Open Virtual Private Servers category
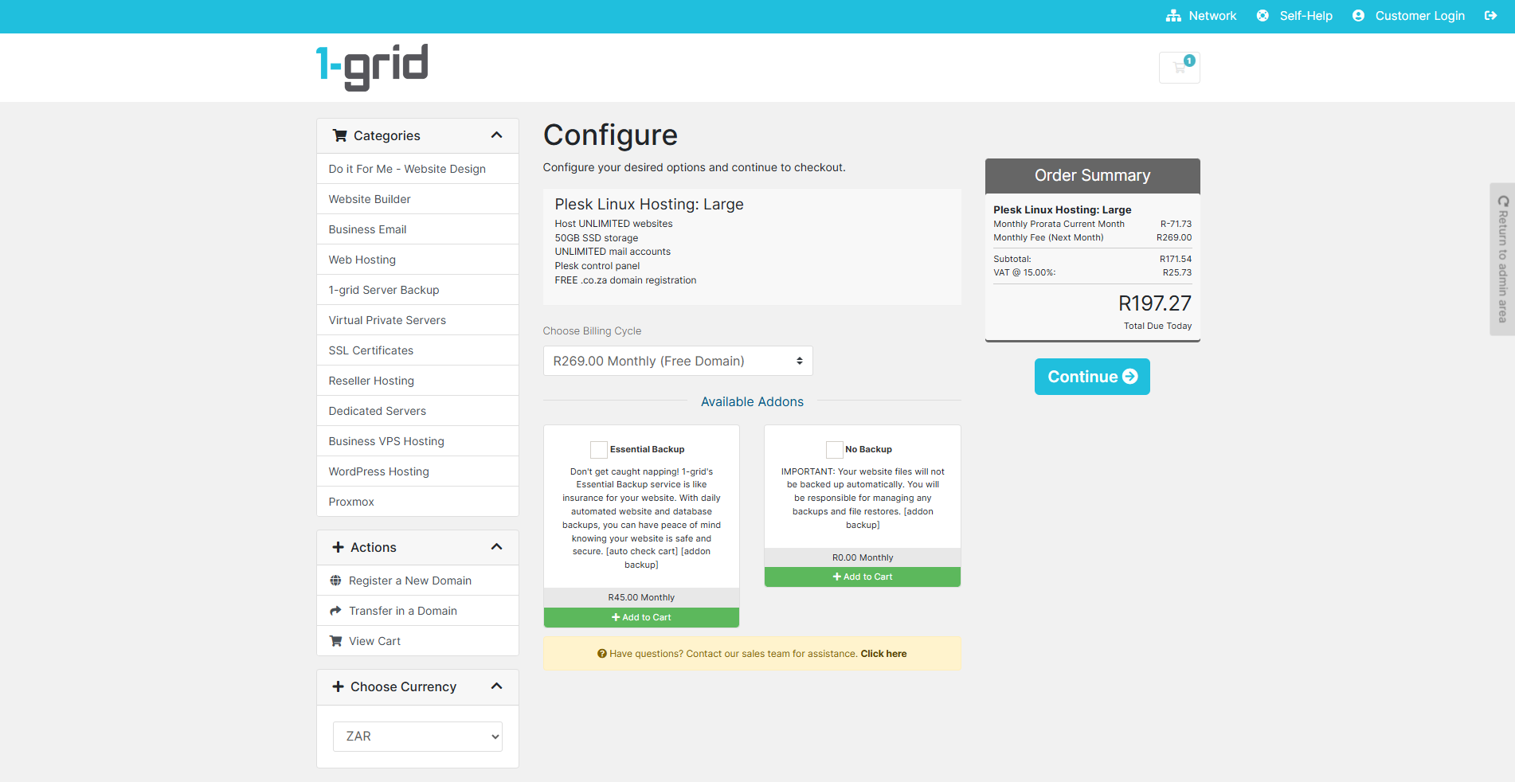The image size is (1515, 782). pyautogui.click(x=417, y=320)
